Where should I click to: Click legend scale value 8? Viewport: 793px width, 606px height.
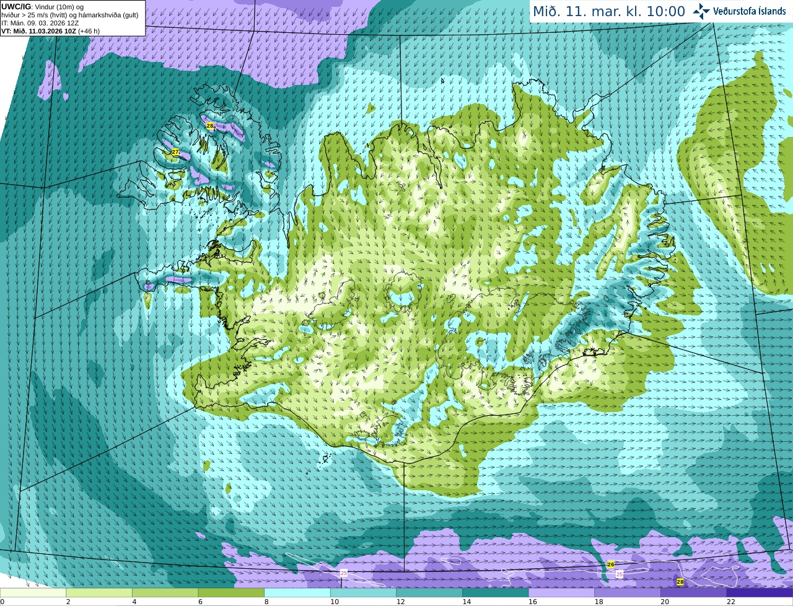(x=266, y=602)
